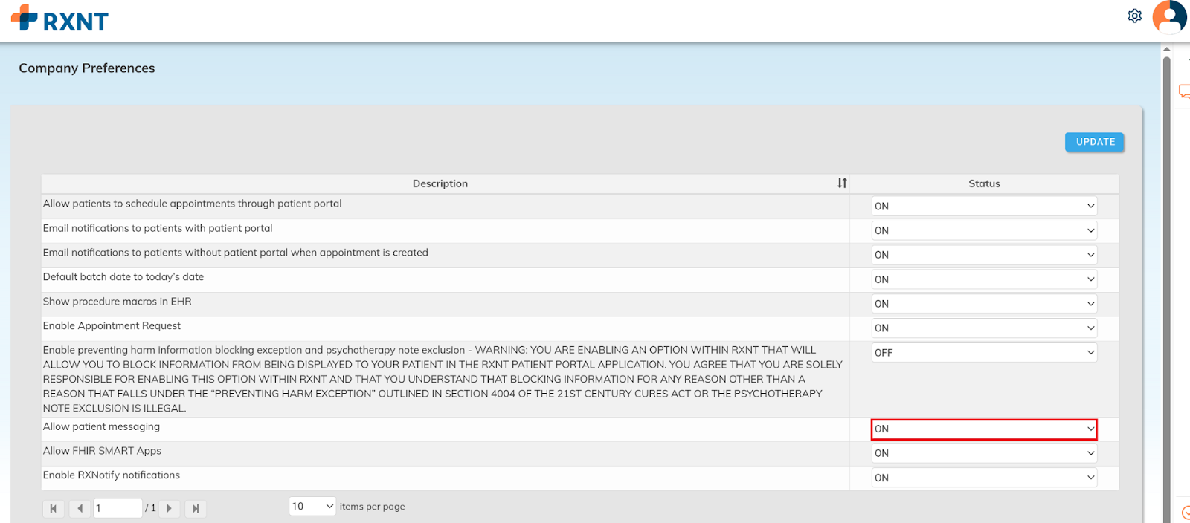Open the chat icon on the right edge
This screenshot has height=523, width=1190.
[x=1184, y=91]
